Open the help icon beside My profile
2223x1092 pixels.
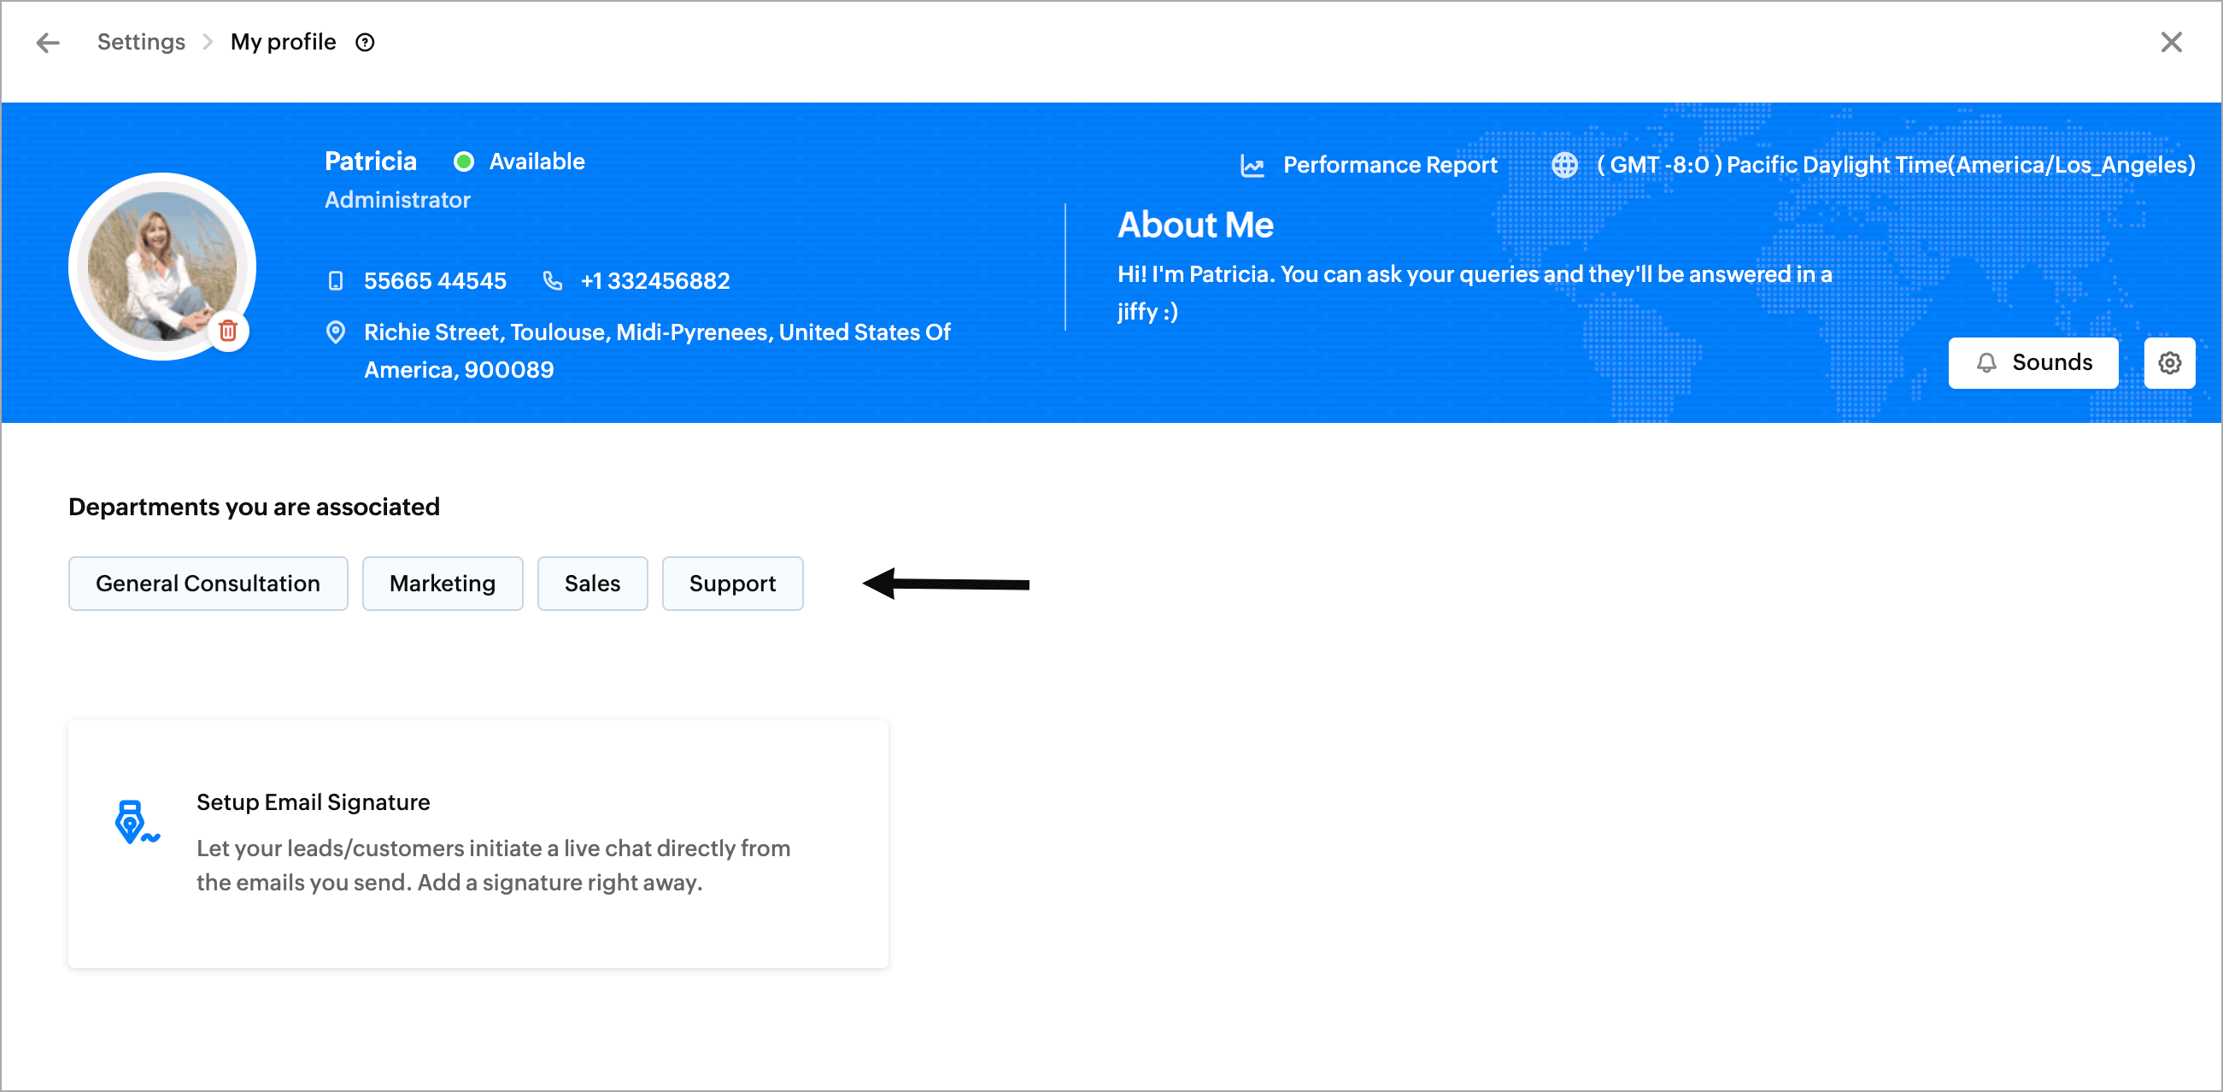pos(365,43)
